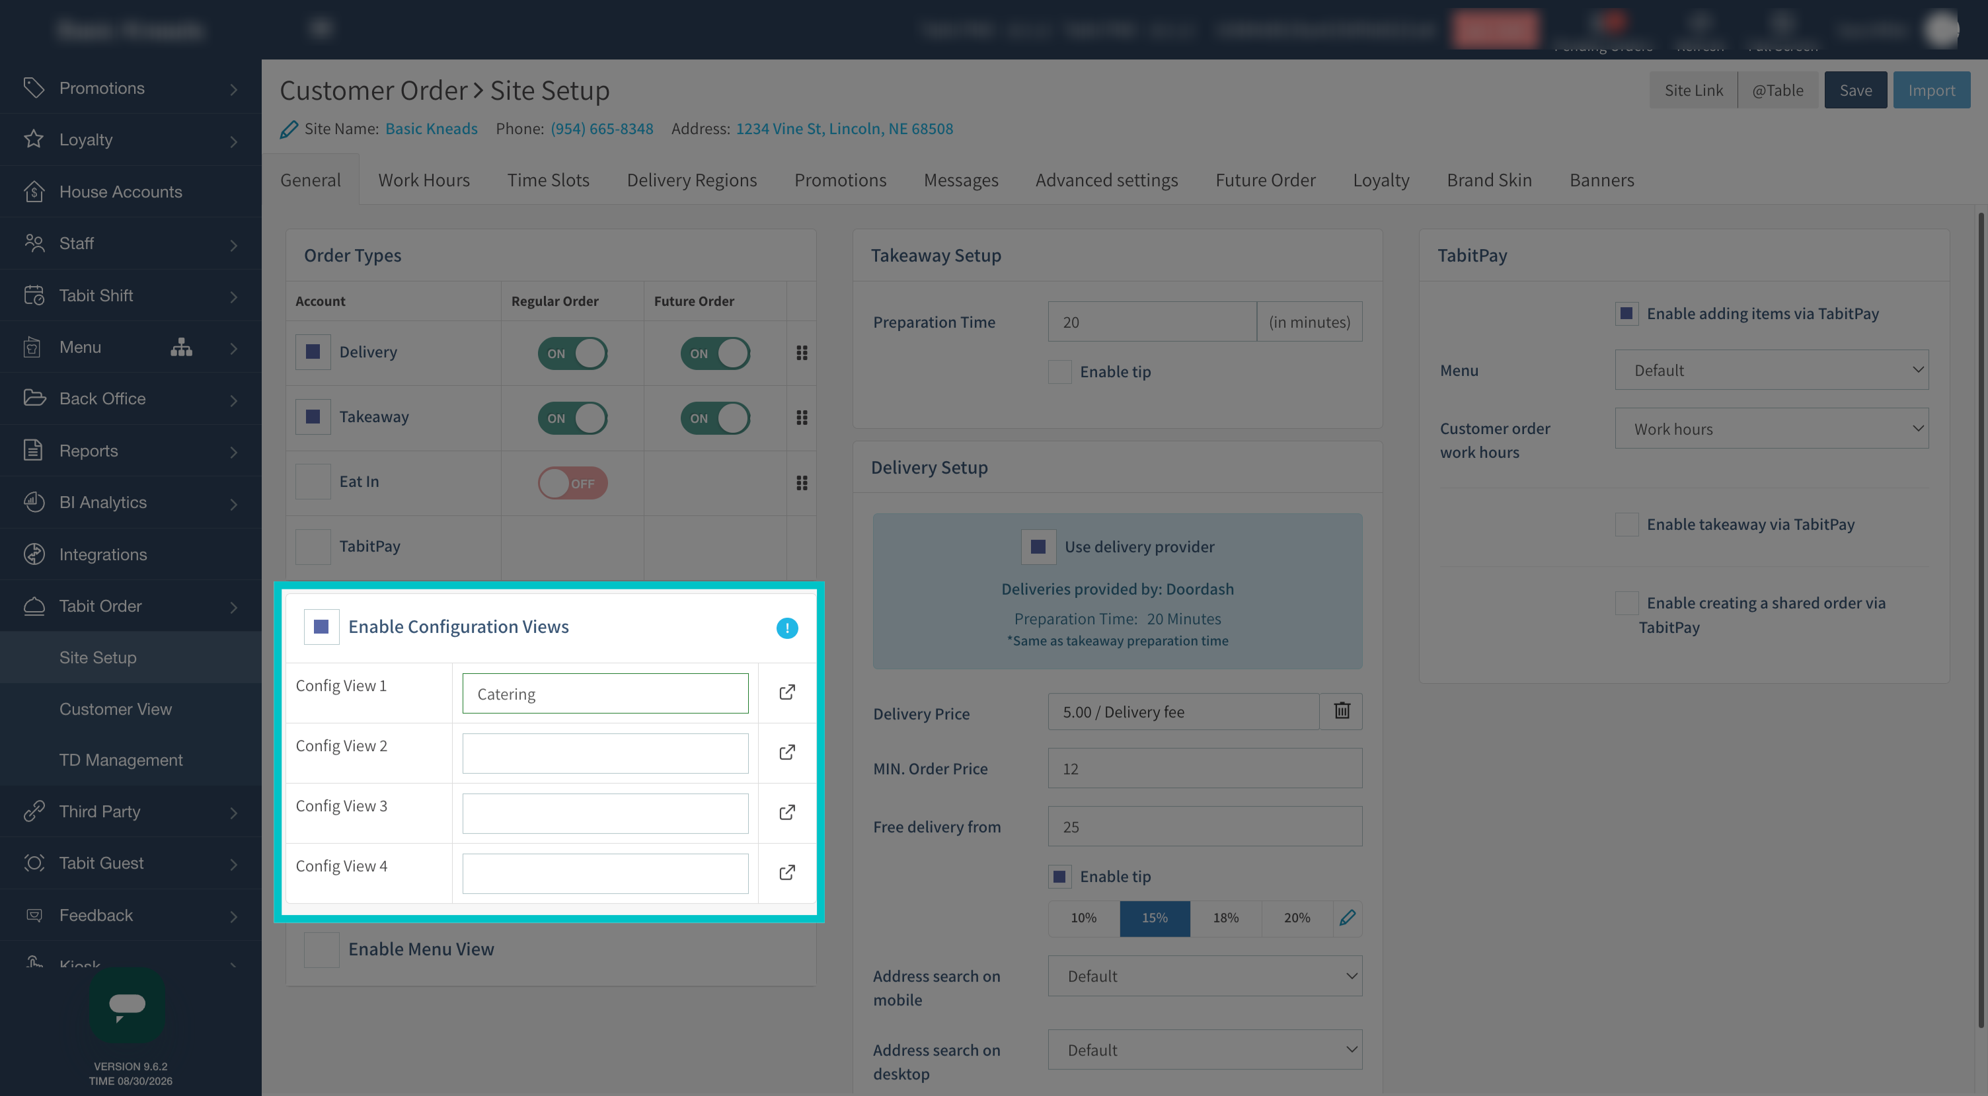The height and width of the screenshot is (1096, 1988).
Task: Click the pencil edit icon by Site Name
Action: tap(289, 129)
